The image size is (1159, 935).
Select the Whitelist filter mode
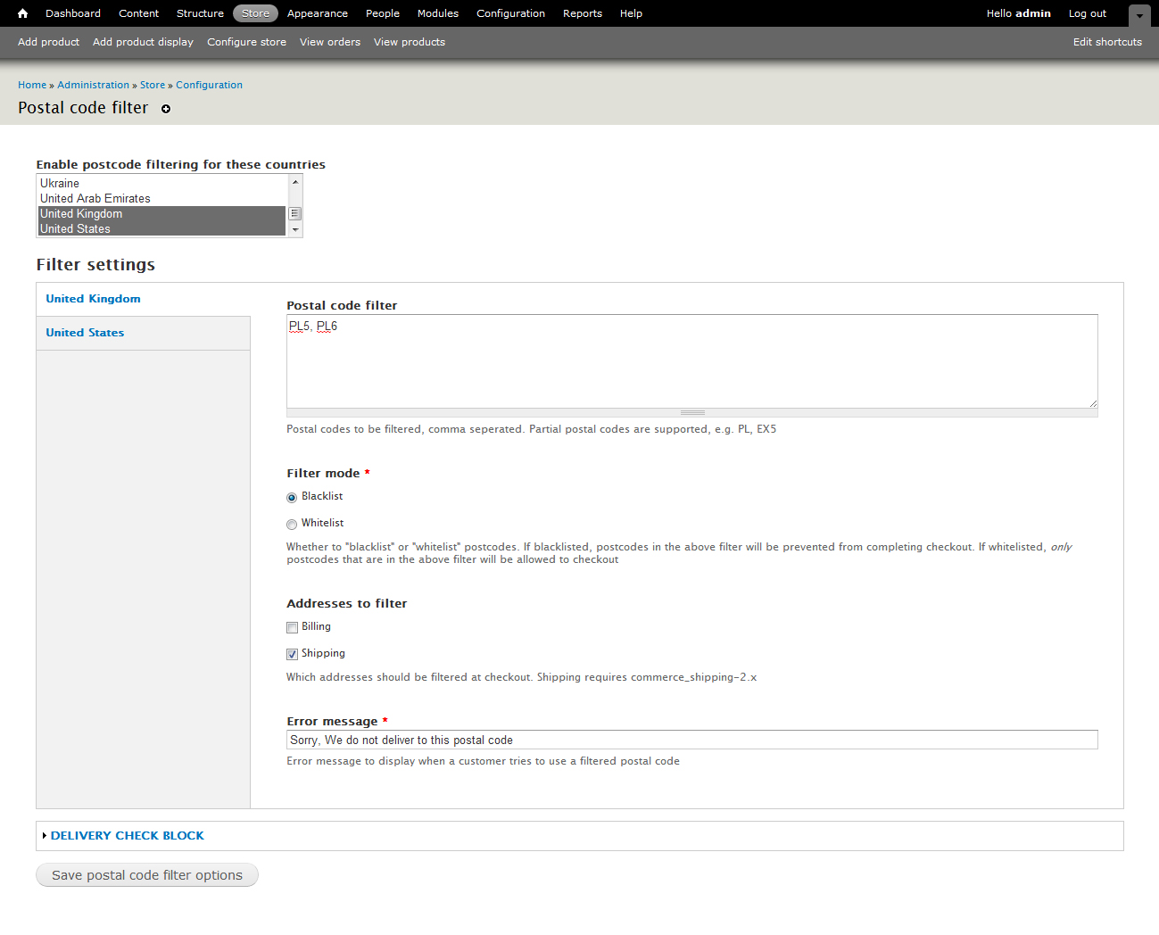tap(292, 524)
